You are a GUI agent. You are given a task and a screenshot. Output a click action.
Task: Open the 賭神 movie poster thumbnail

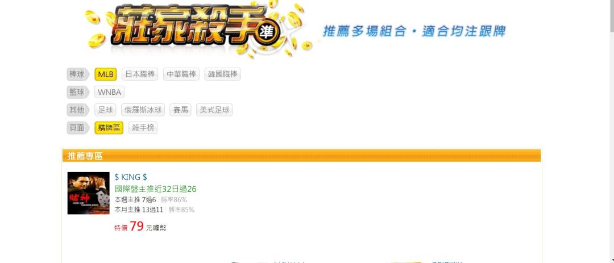[89, 193]
